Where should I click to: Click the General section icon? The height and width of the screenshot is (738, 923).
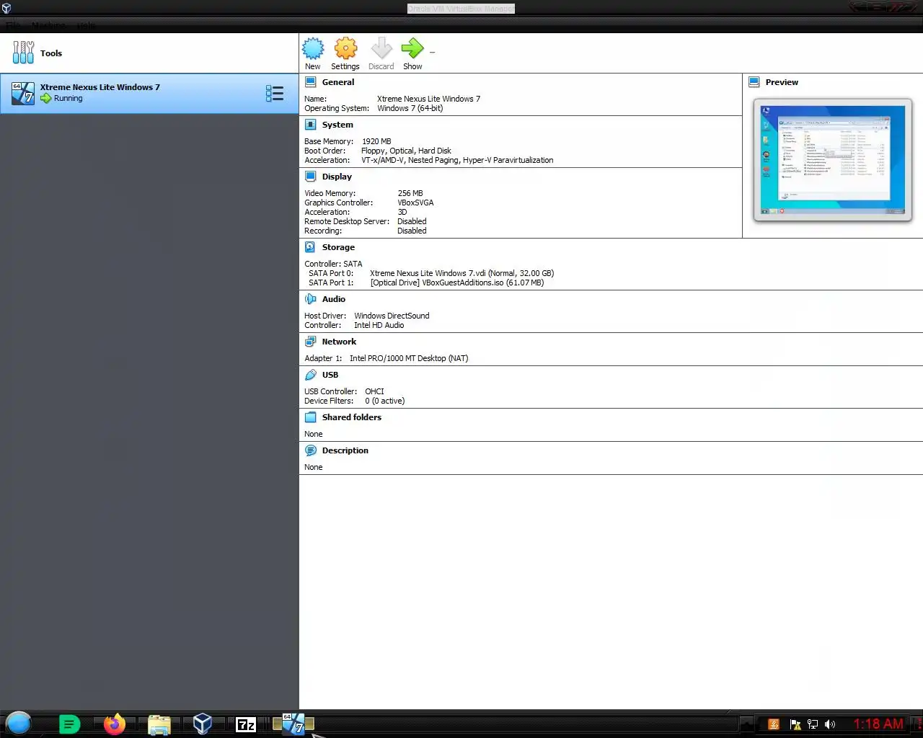(x=311, y=82)
